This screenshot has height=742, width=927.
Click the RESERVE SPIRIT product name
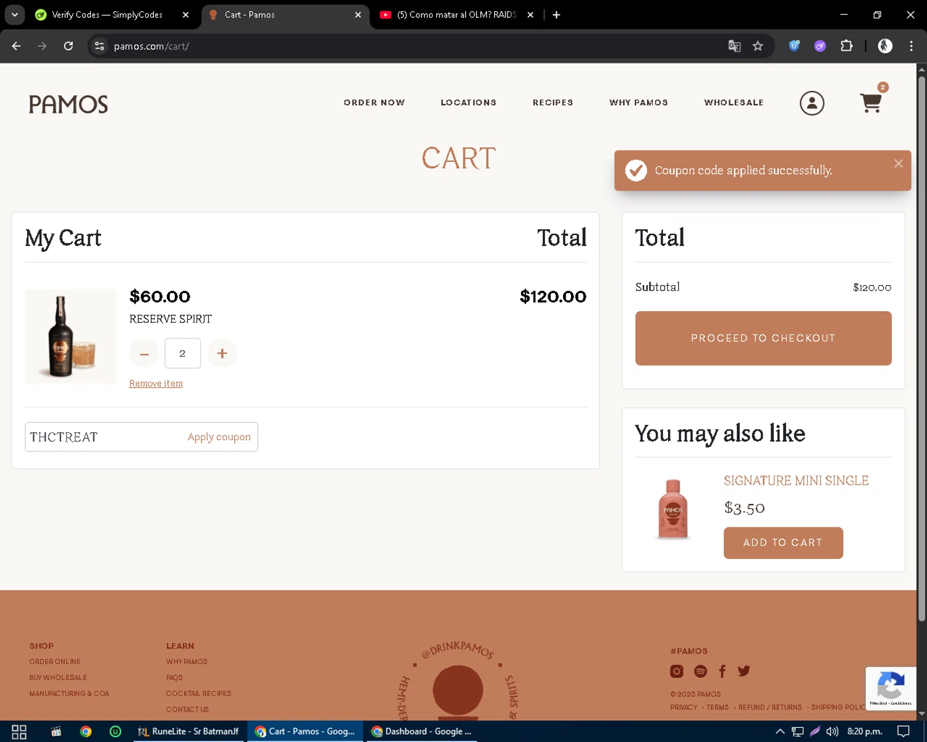(171, 319)
